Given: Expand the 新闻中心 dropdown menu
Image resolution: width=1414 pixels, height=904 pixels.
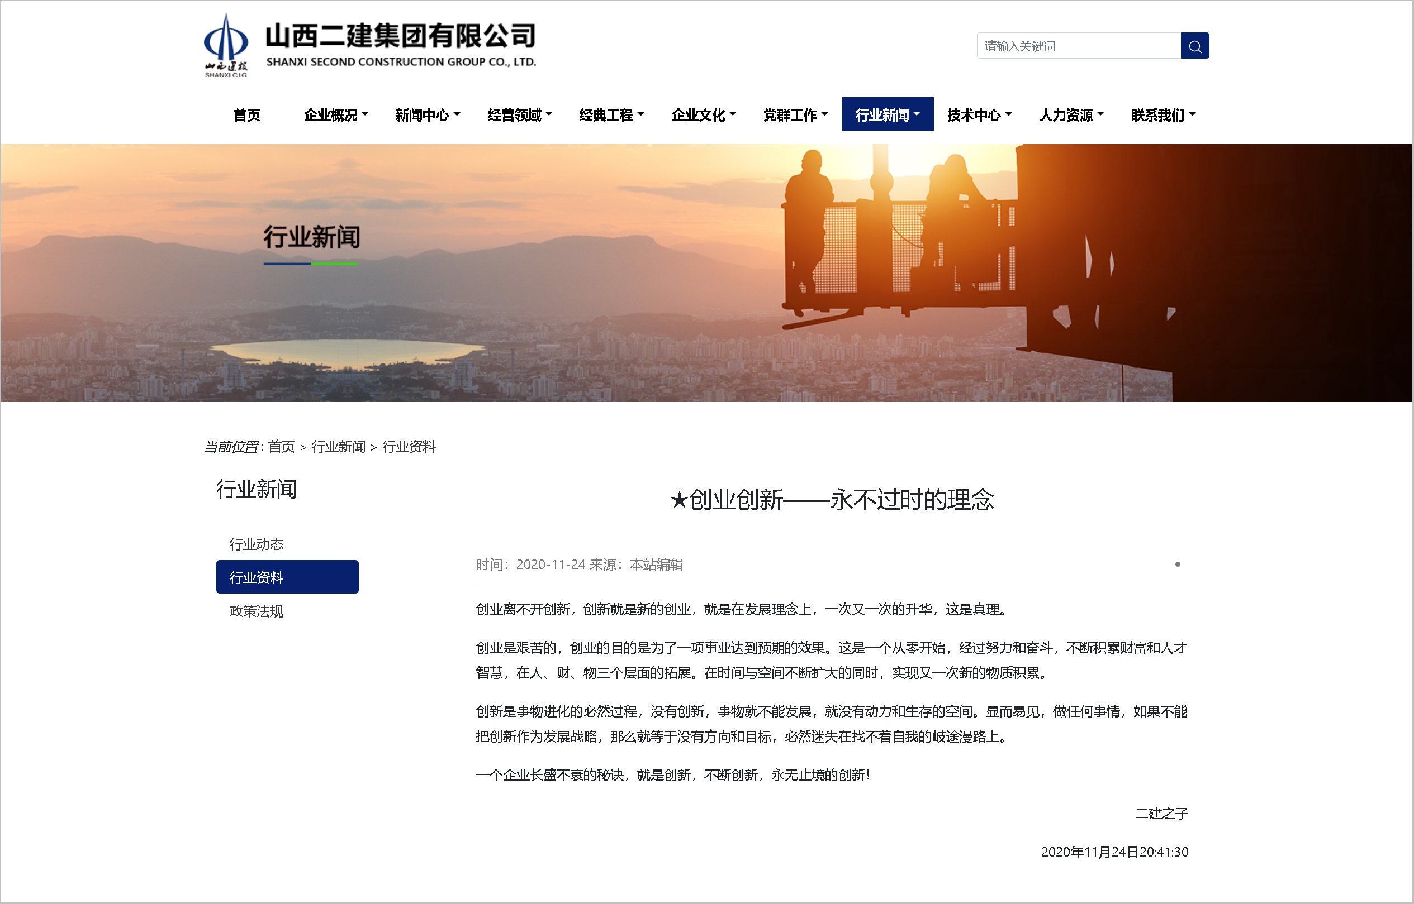Looking at the screenshot, I should pyautogui.click(x=428, y=115).
